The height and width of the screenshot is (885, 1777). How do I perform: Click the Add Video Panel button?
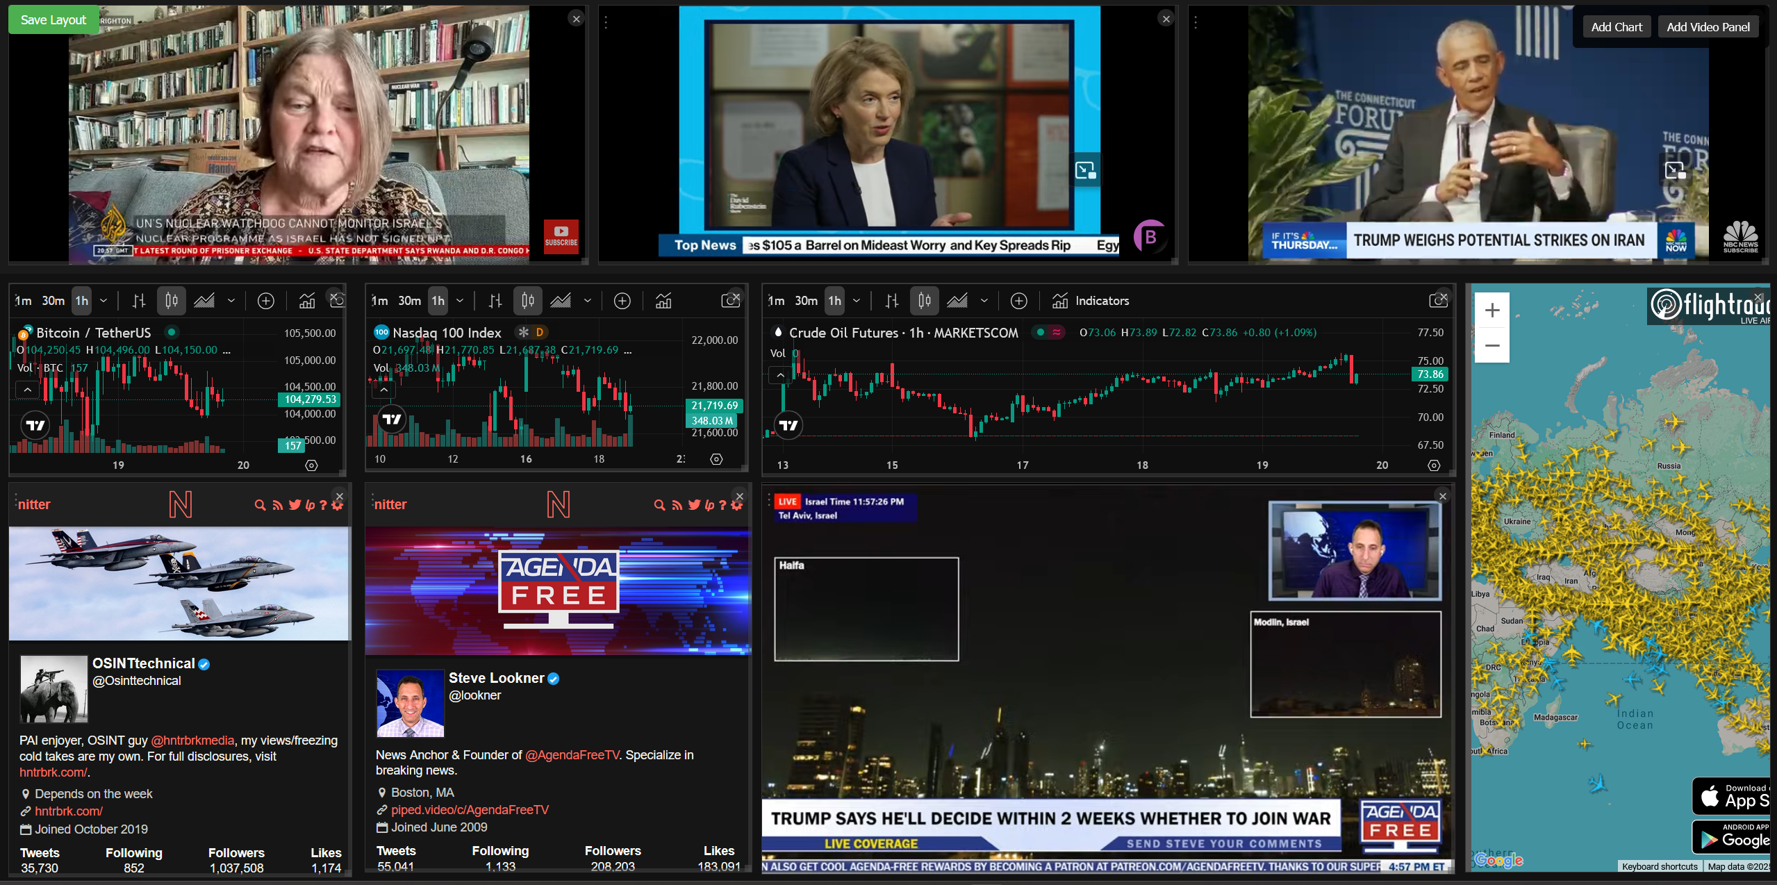click(1708, 27)
